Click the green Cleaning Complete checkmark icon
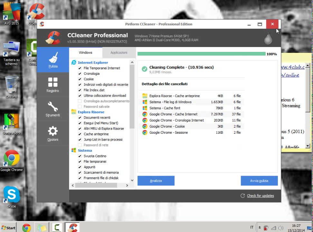Screen dimensions: 313x232 pyautogui.click(x=145, y=69)
